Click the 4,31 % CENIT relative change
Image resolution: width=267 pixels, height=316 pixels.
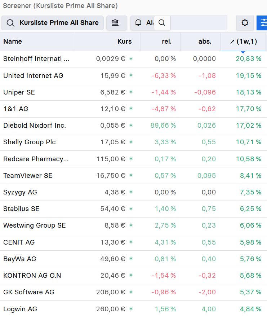[x=165, y=242]
